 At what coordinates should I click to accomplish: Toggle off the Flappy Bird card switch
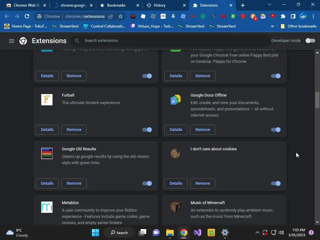tap(276, 76)
